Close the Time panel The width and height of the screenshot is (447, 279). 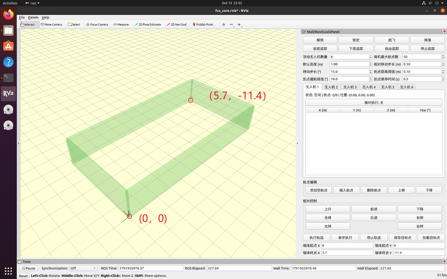tap(444, 261)
